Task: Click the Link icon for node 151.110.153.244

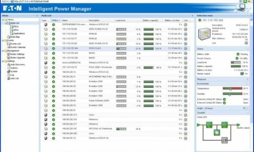Action: pyautogui.click(x=186, y=49)
